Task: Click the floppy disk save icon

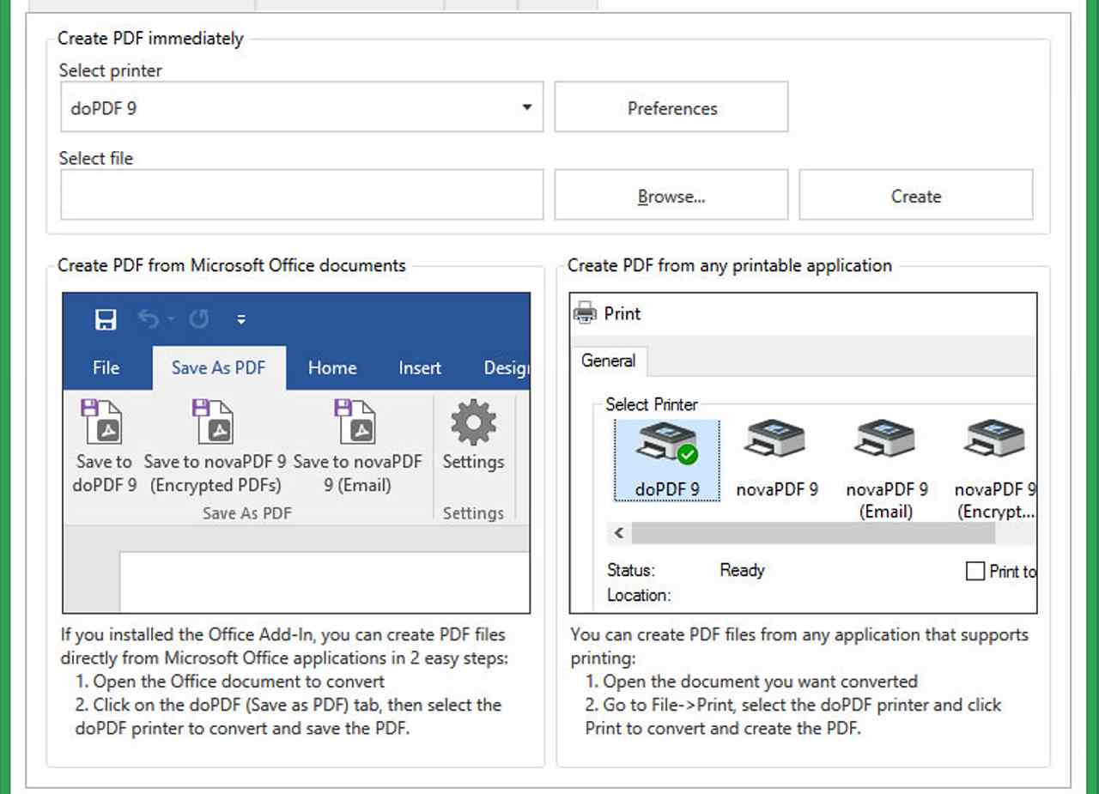Action: [x=106, y=320]
